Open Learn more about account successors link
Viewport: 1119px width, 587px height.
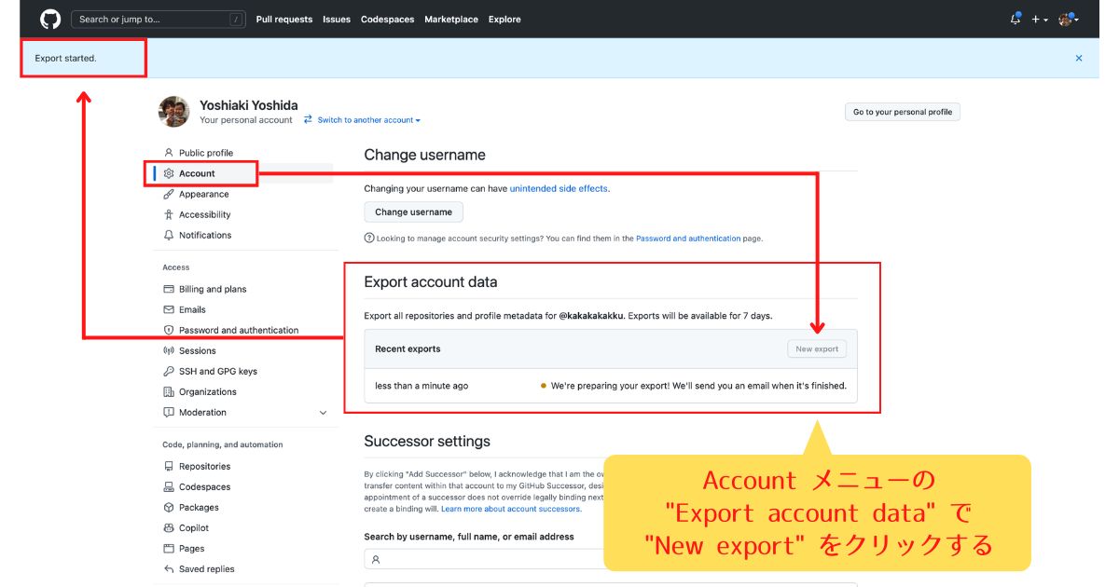pos(511,509)
